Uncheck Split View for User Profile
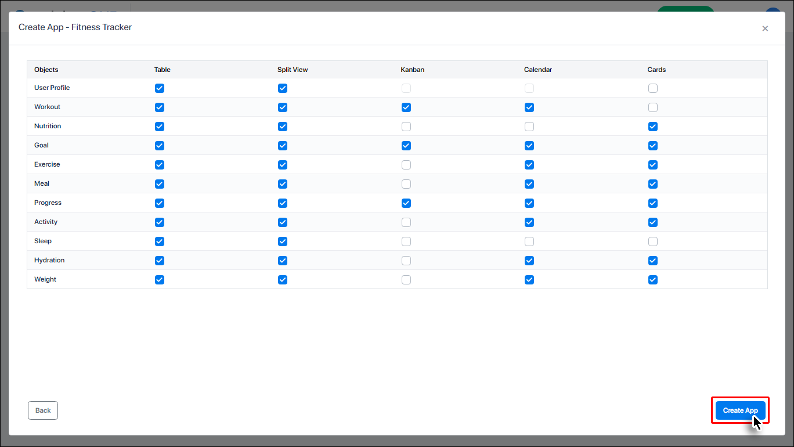This screenshot has width=794, height=447. (283, 88)
